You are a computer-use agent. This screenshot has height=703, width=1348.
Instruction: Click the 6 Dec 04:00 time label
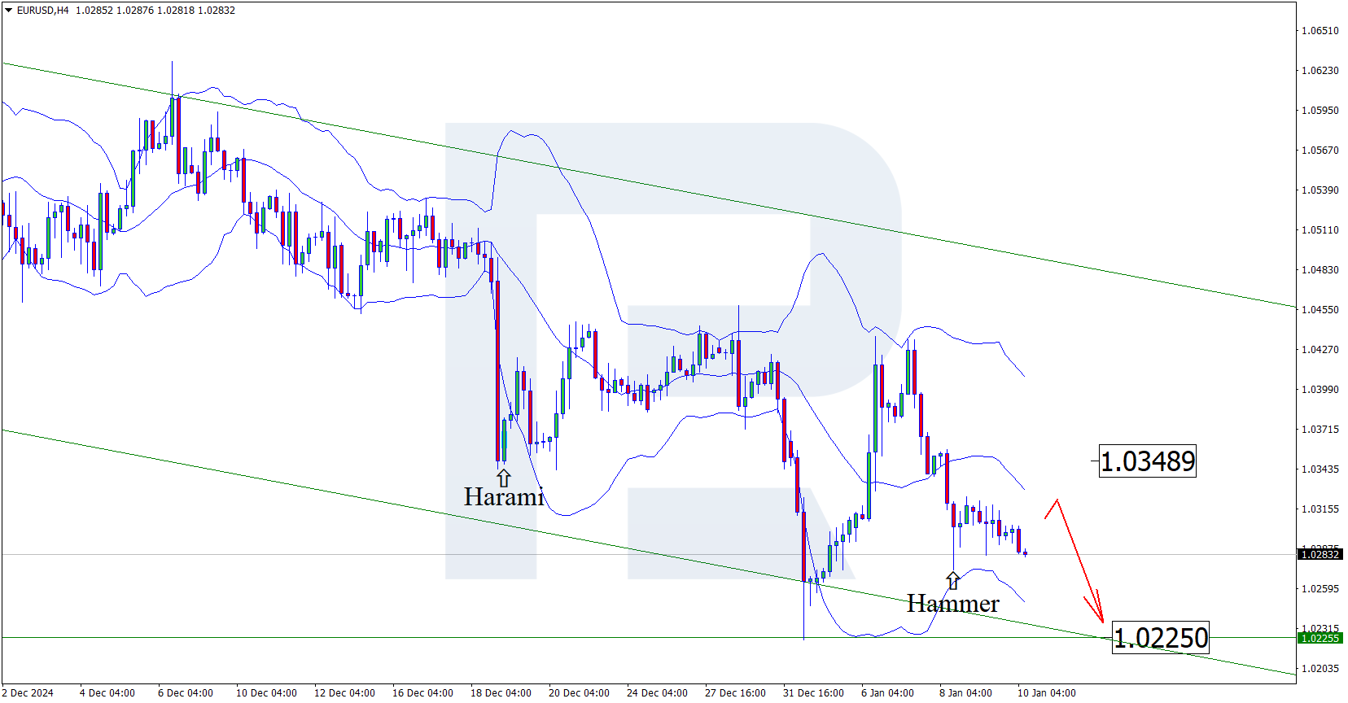click(x=186, y=693)
